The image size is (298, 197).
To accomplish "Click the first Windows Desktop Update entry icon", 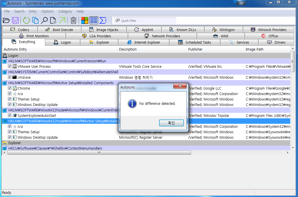I will tap(14, 105).
